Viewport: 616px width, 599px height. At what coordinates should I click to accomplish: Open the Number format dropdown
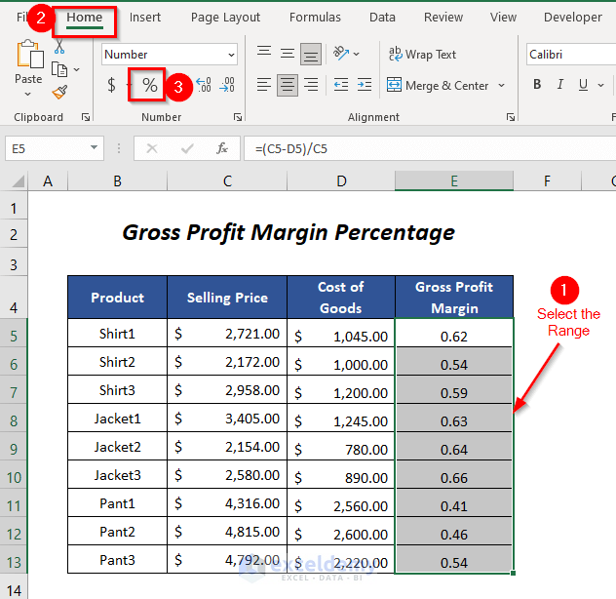[x=231, y=55]
